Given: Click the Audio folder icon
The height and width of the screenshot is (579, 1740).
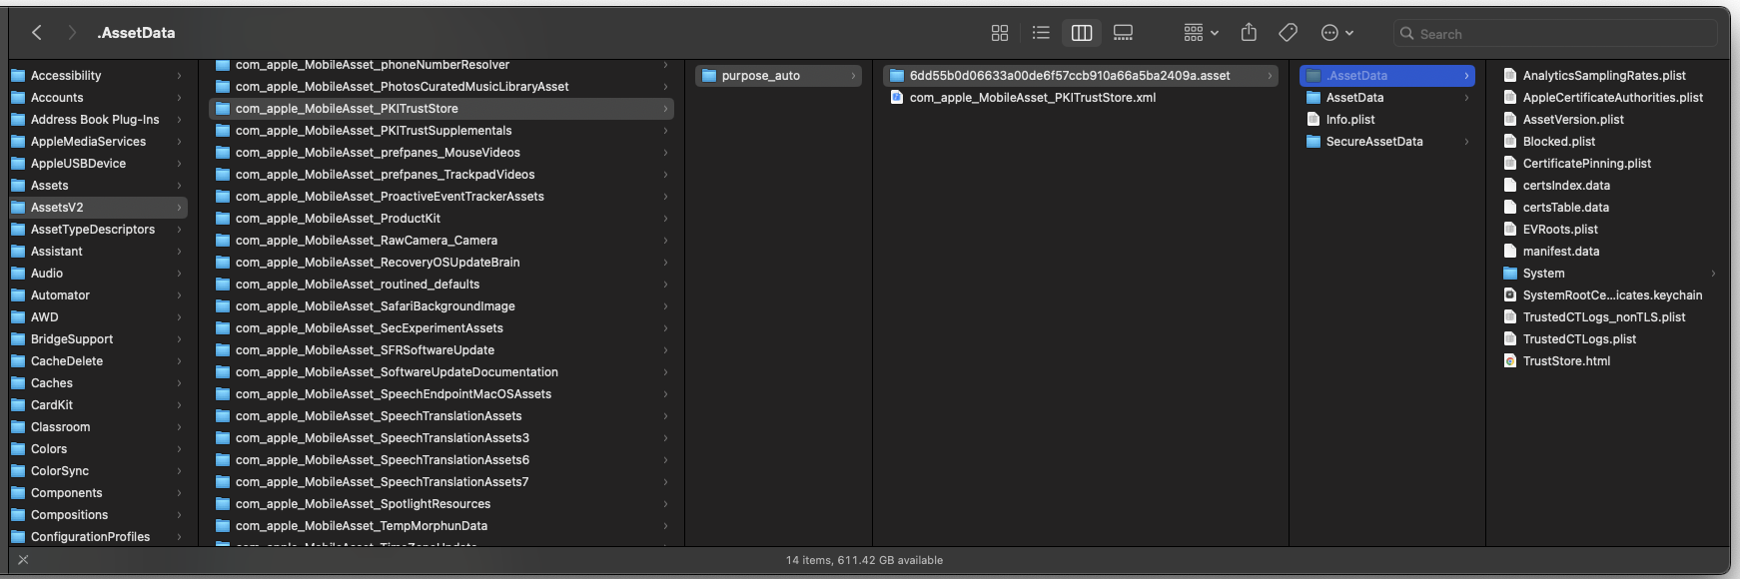Looking at the screenshot, I should coord(18,274).
